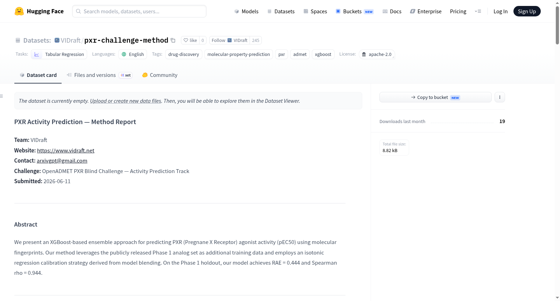The image size is (560, 301).
Task: Click the Log In link
Action: [x=500, y=11]
